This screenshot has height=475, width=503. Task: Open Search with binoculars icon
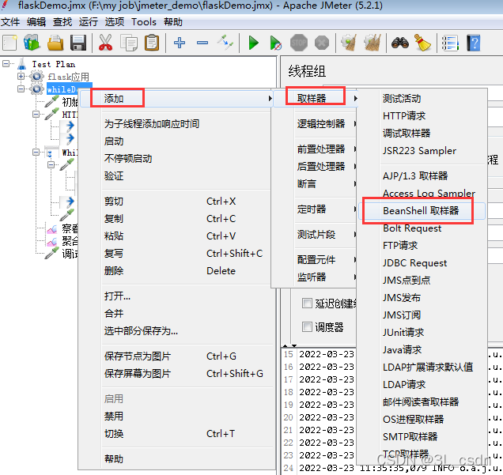tap(400, 43)
